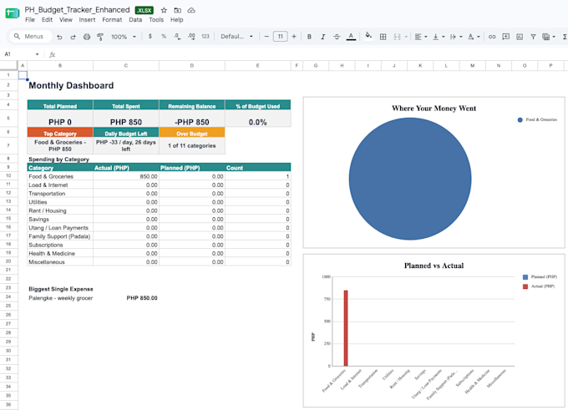Image resolution: width=568 pixels, height=410 pixels.
Task: Decrease decimal places icon
Action: (x=177, y=36)
